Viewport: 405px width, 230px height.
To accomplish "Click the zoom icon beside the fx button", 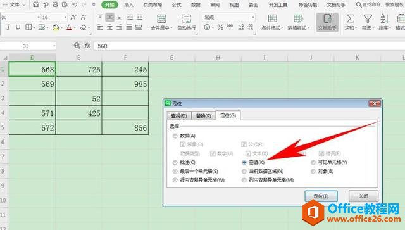I will [77, 46].
